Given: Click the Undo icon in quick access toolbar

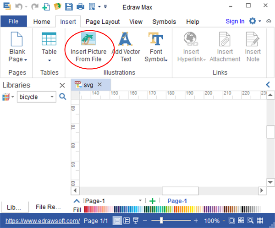Looking at the screenshot, I should coord(19,7).
